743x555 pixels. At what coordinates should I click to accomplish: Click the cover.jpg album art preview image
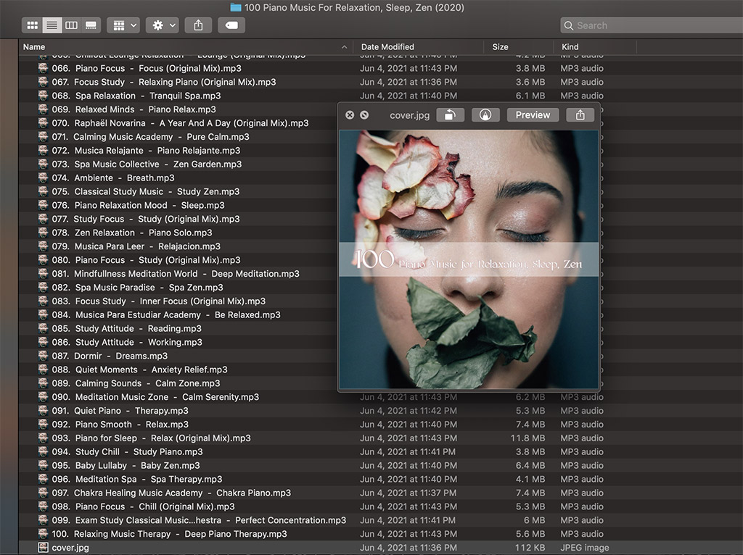tap(469, 259)
